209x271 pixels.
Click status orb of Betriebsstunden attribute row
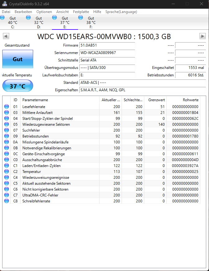point(7,136)
